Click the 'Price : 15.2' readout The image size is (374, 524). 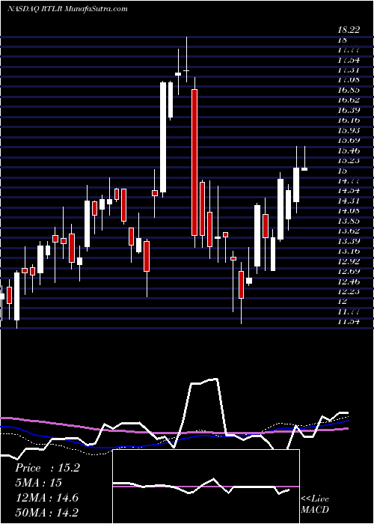[x=47, y=468]
